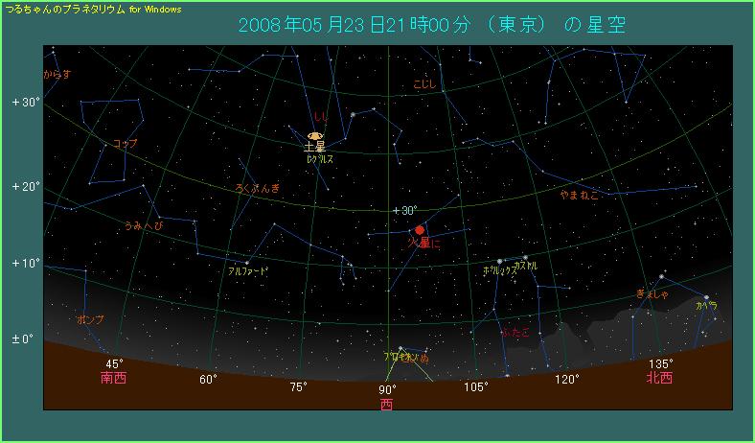Viewport: 755px width, 443px height.
Task: Click the 南西 direction label
Action: click(113, 378)
